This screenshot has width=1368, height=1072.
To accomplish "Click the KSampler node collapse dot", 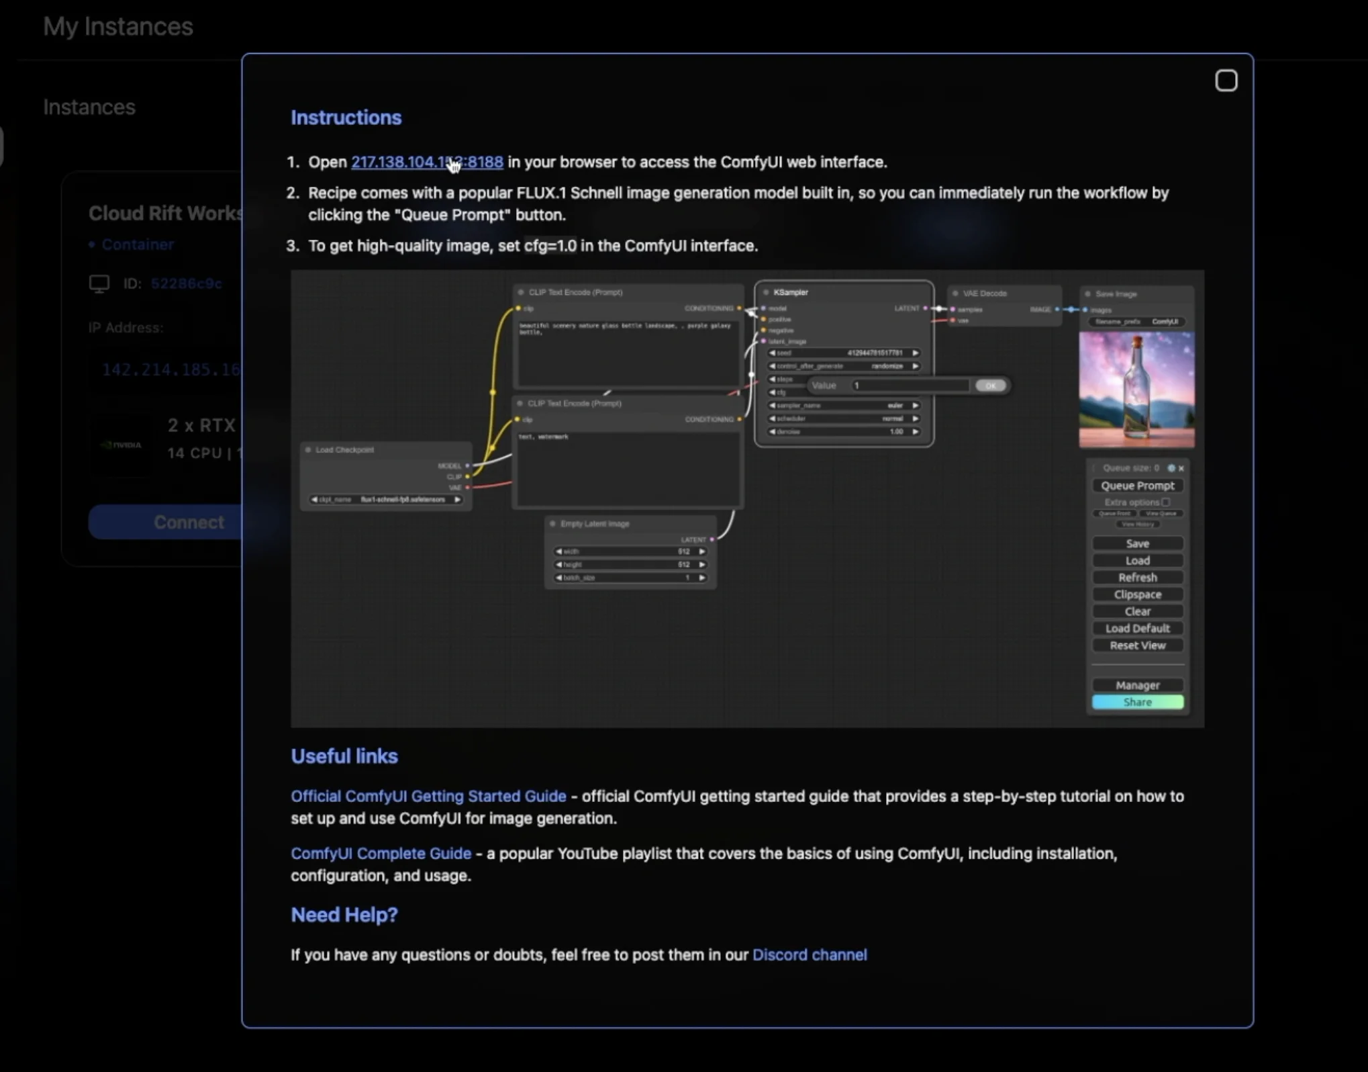I will click(766, 292).
